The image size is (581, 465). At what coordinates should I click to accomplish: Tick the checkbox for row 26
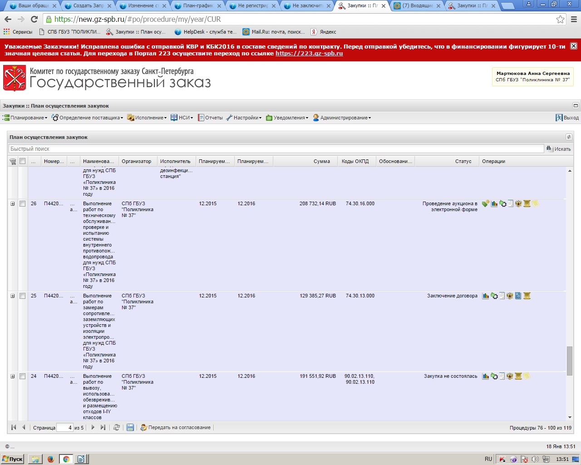[x=22, y=204]
